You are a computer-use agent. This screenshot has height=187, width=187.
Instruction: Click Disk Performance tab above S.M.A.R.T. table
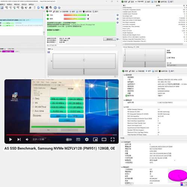[162, 1]
